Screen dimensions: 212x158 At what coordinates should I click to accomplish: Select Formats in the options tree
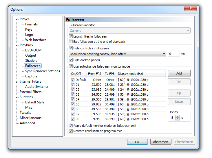click(x=31, y=24)
